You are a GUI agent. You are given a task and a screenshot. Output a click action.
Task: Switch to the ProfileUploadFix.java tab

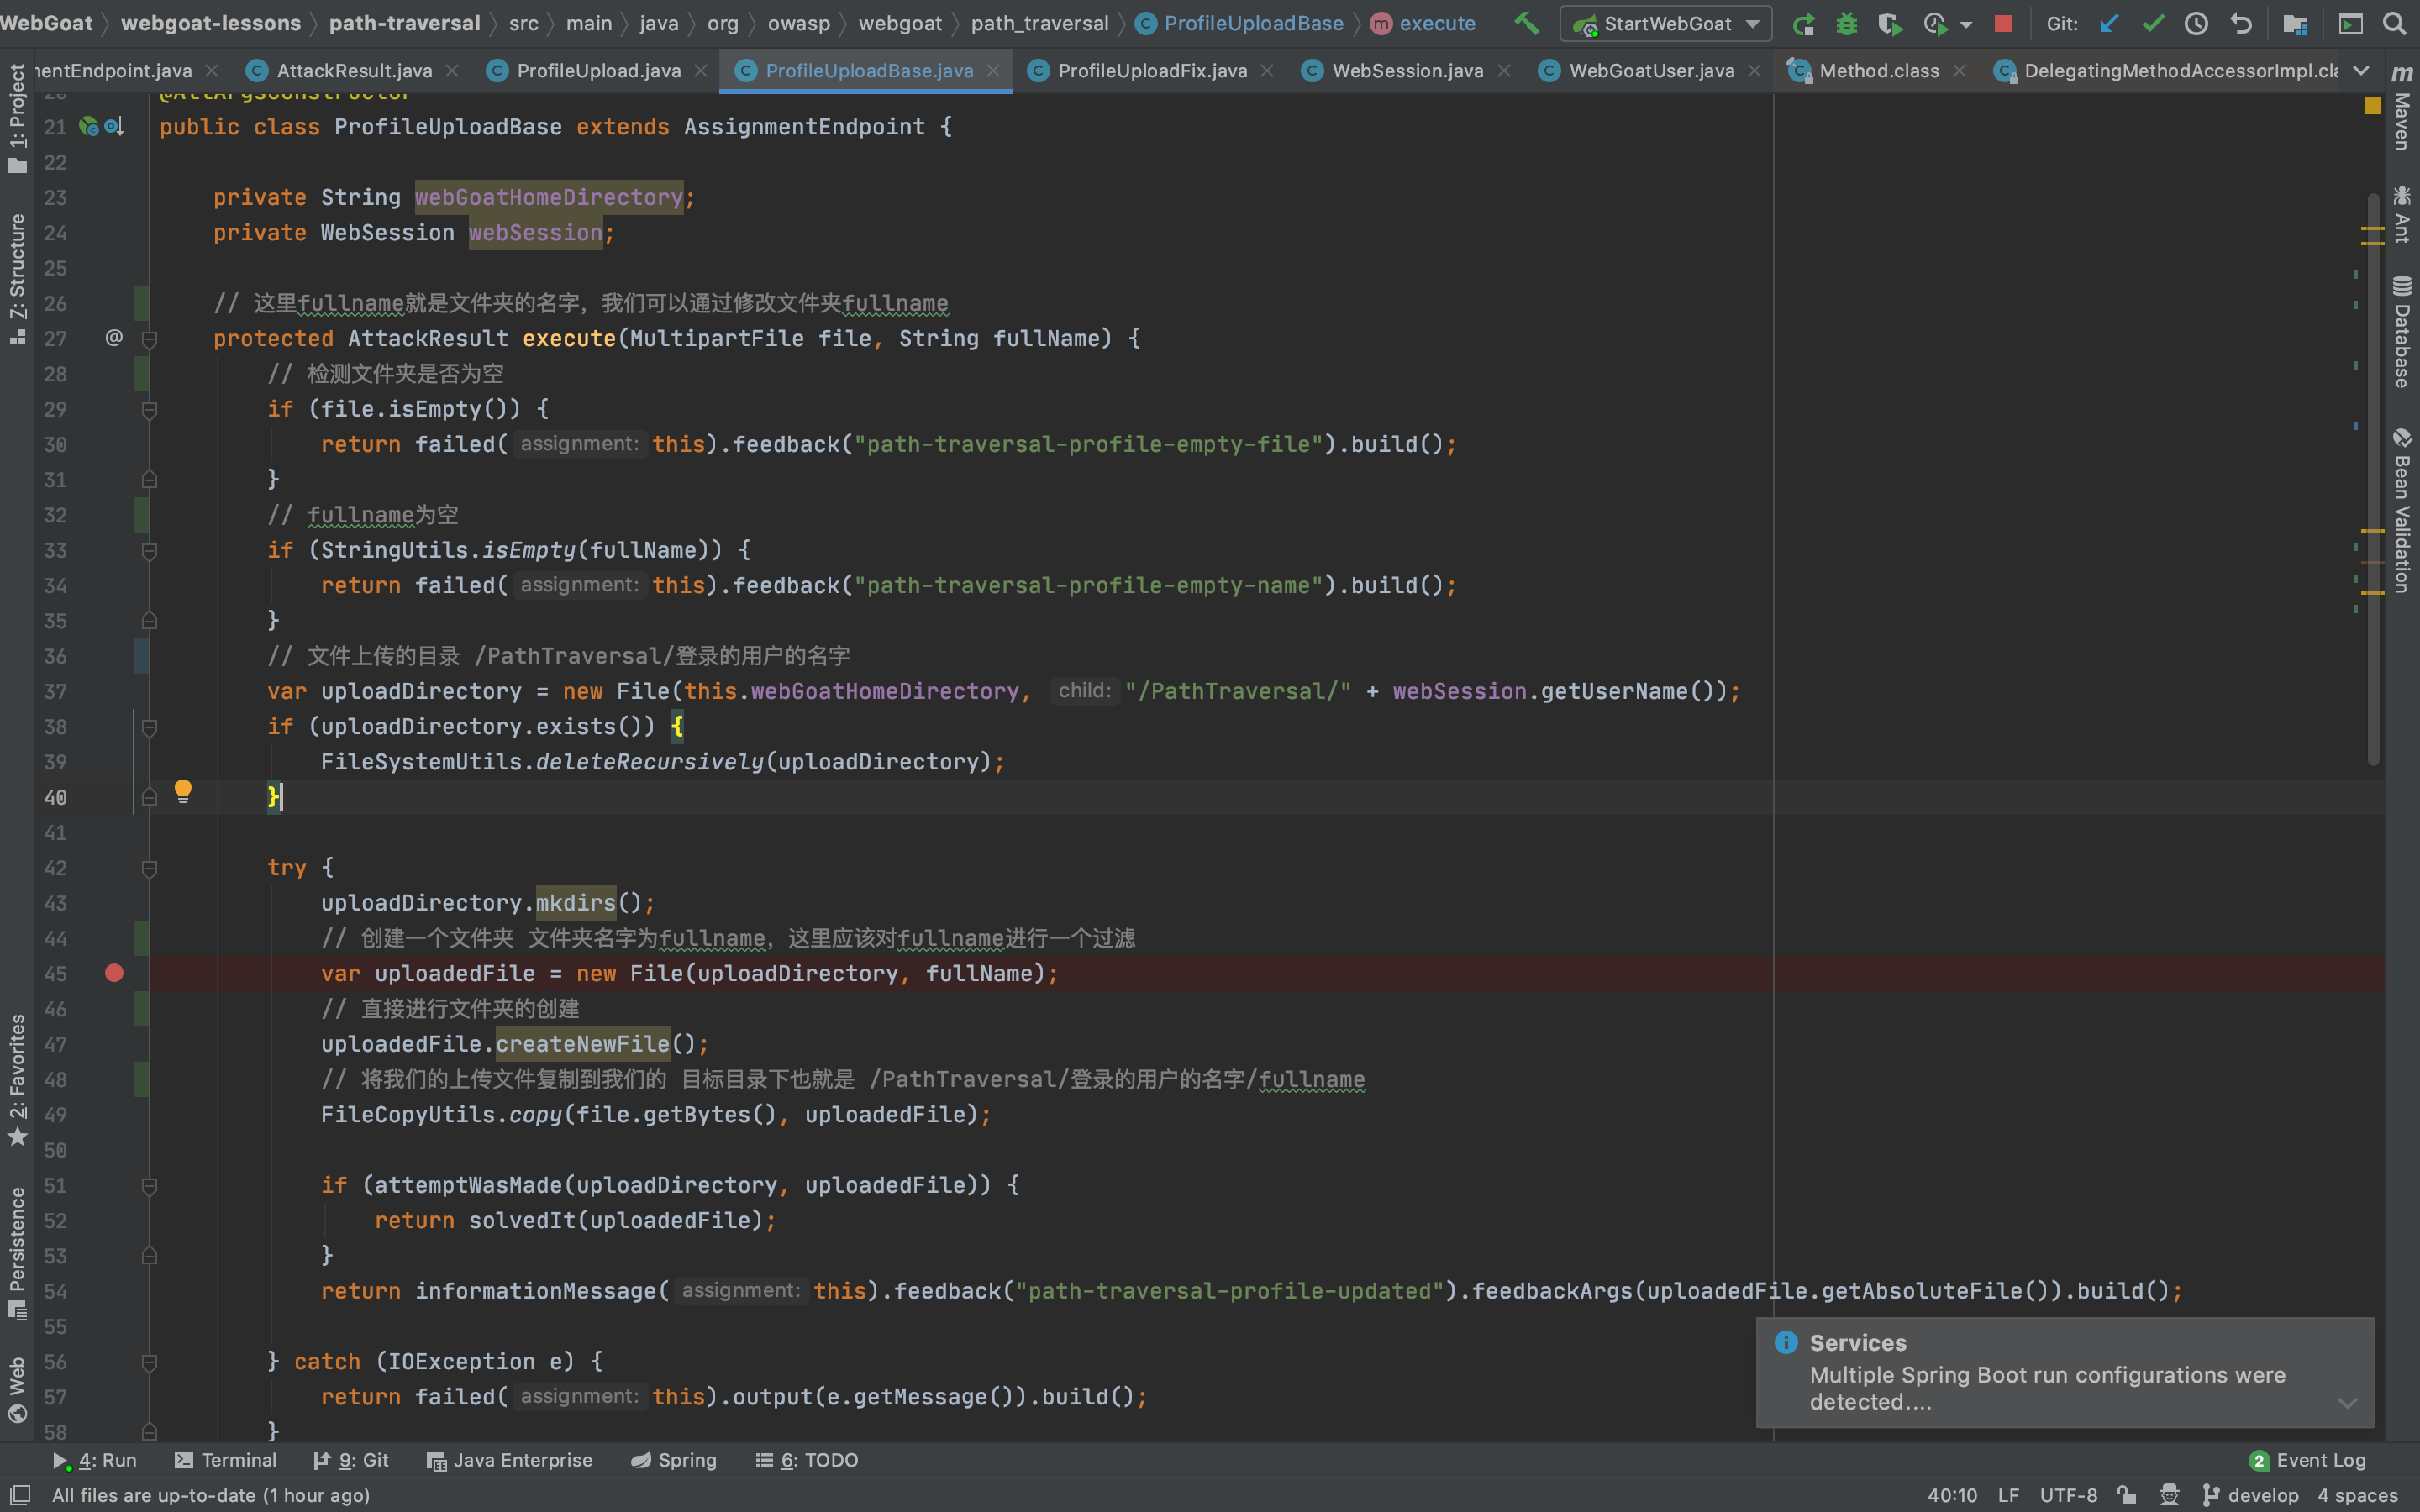pos(1151,71)
